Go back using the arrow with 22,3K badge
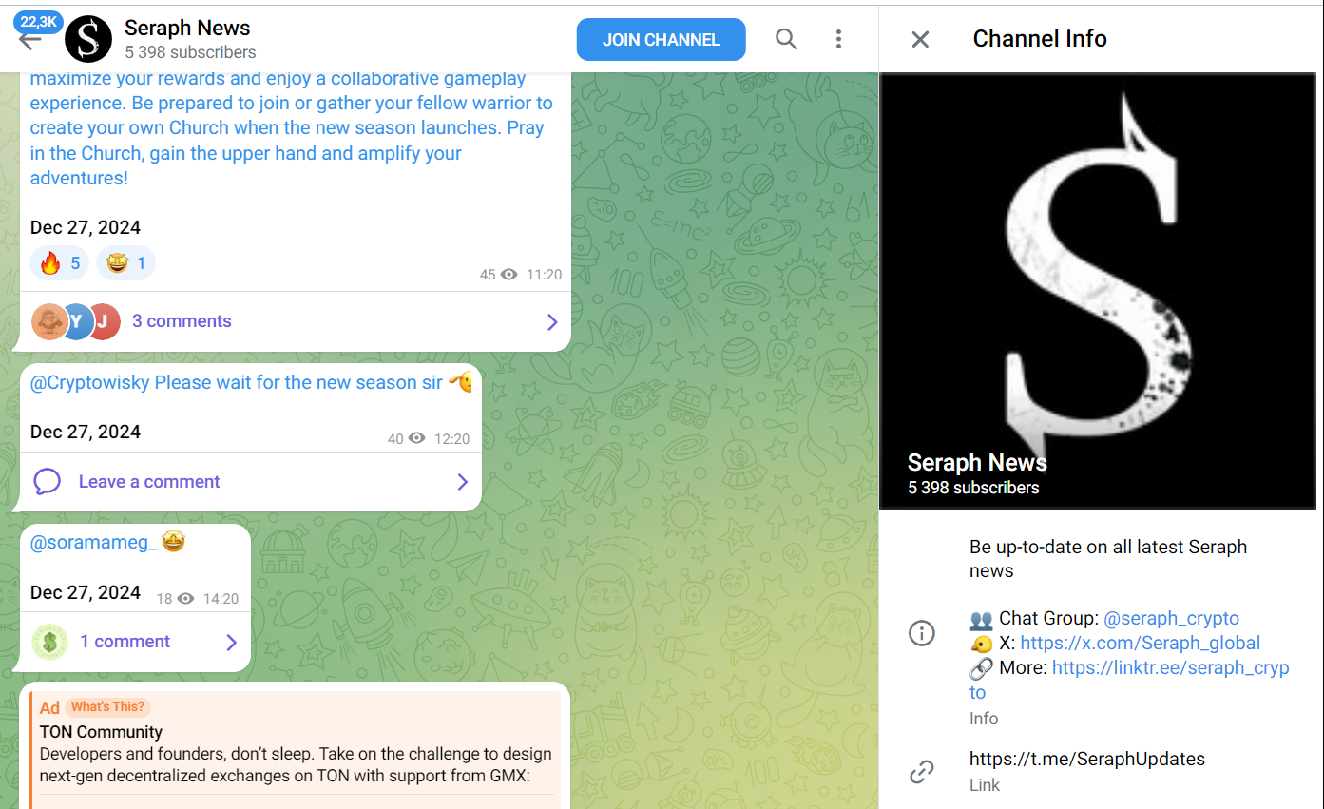 30,39
